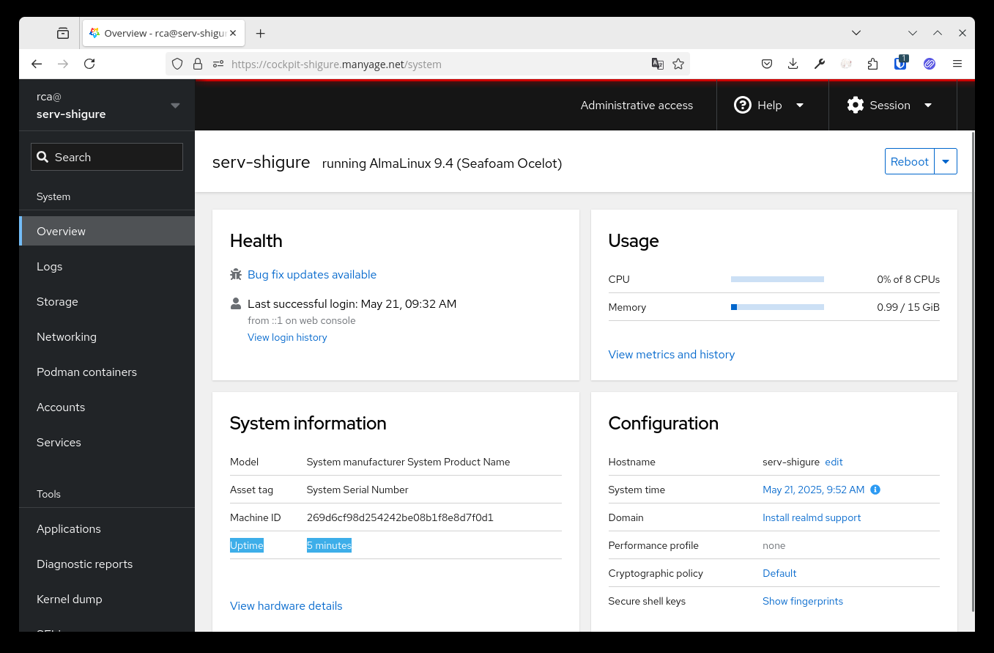Open Kernel dump page
This screenshot has width=994, height=653.
107,599
